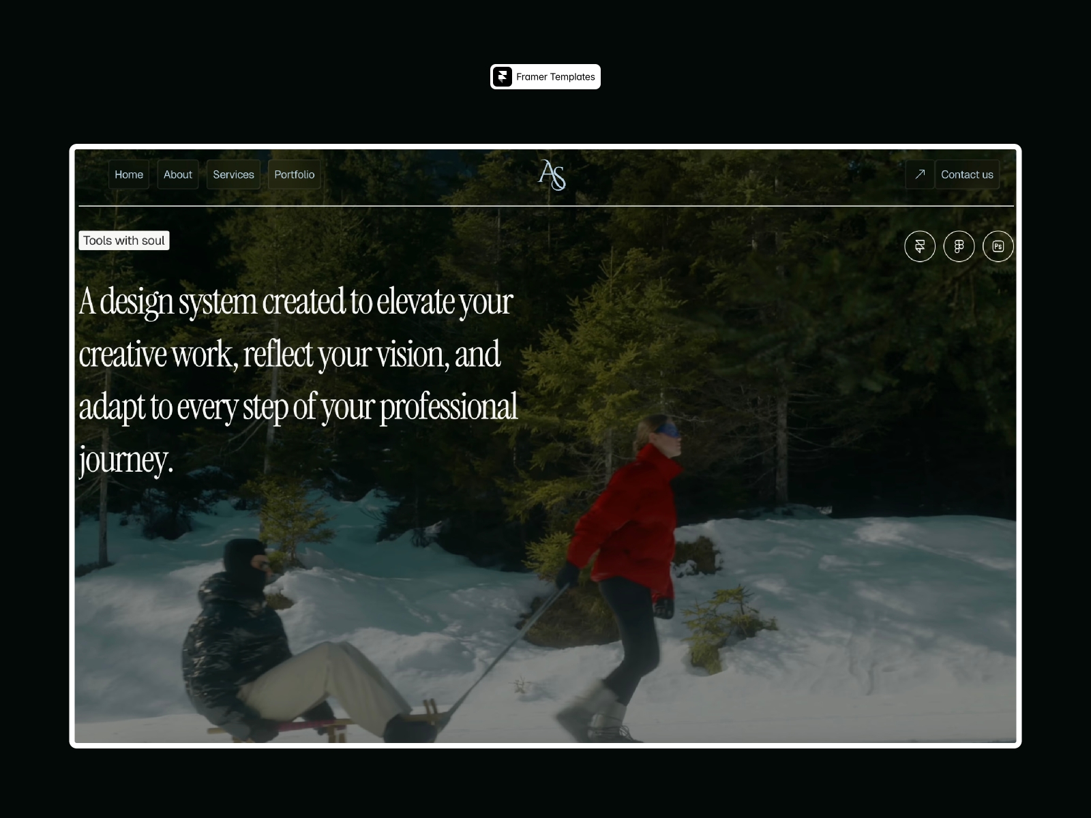Click the AS logo monogram in the header
This screenshot has height=818, width=1091.
pyautogui.click(x=552, y=175)
